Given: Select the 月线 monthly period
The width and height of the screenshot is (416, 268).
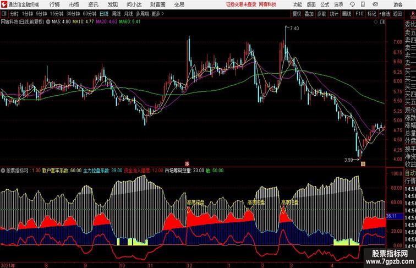Looking at the screenshot, I should [128, 14].
